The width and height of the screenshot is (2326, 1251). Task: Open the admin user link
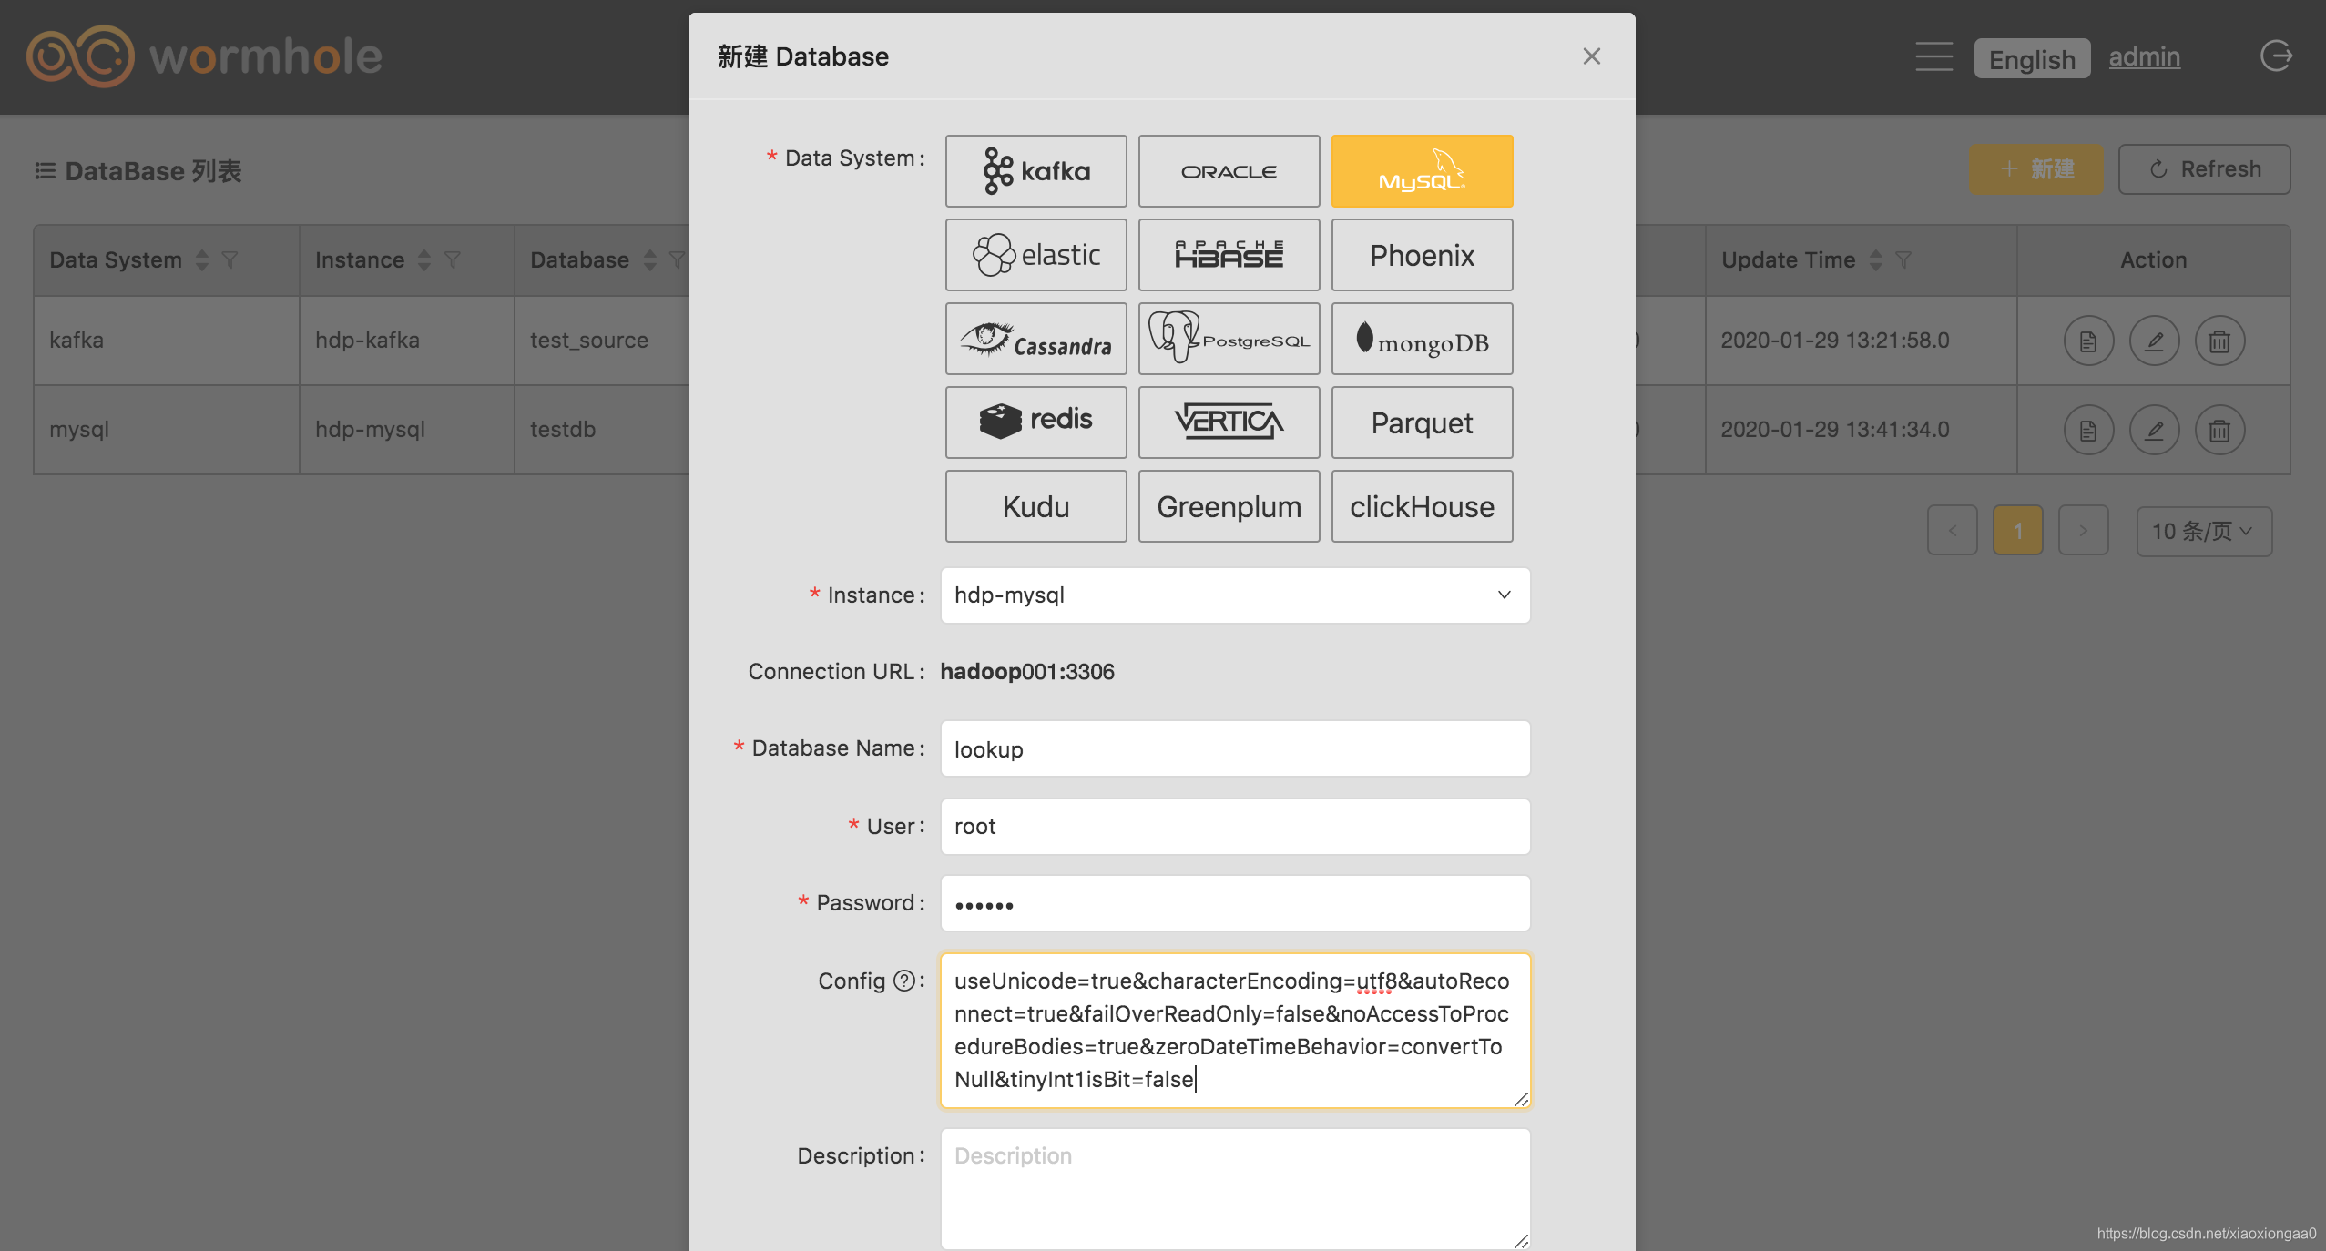tap(2144, 56)
